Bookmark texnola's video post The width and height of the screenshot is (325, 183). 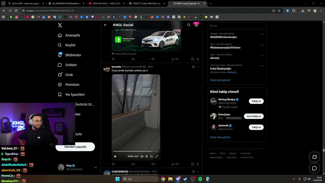coord(193,164)
